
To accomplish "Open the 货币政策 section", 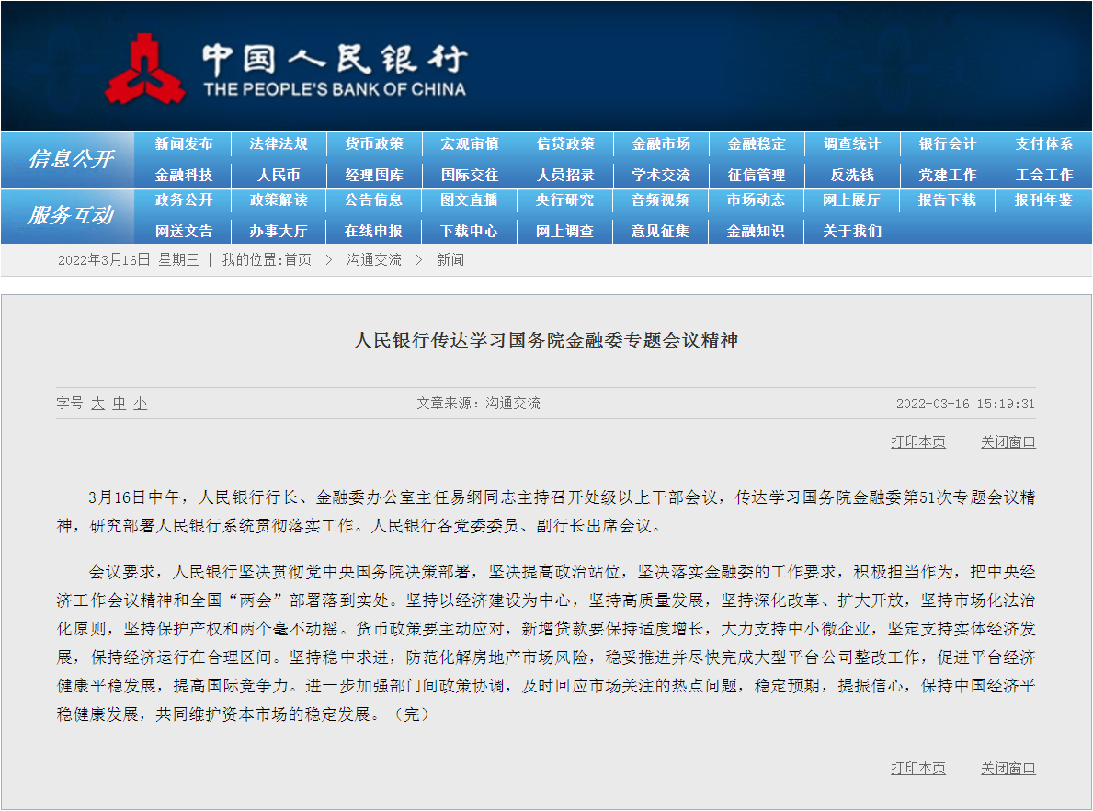I will pos(374,143).
